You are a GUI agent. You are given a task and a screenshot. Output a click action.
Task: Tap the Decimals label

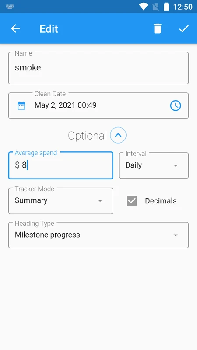coord(161,201)
